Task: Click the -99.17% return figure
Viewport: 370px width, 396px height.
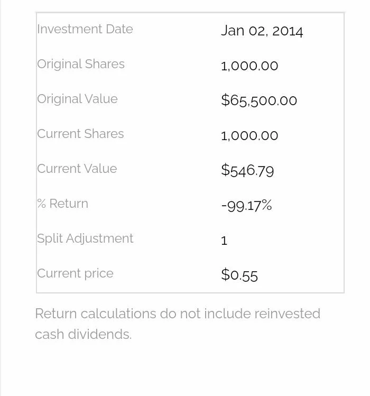Action: tap(246, 205)
